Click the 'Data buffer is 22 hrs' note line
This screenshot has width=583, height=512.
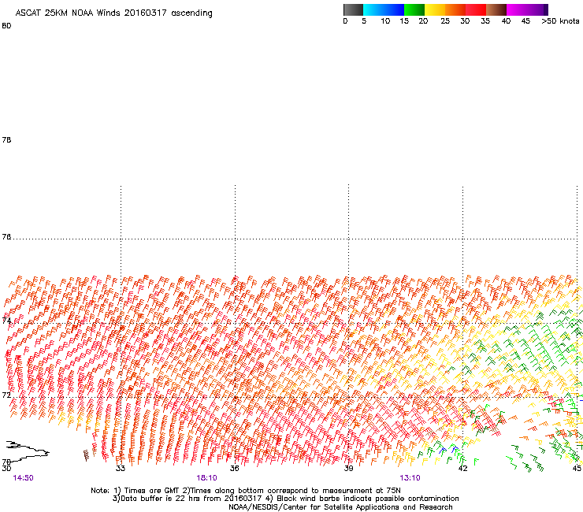[286, 499]
